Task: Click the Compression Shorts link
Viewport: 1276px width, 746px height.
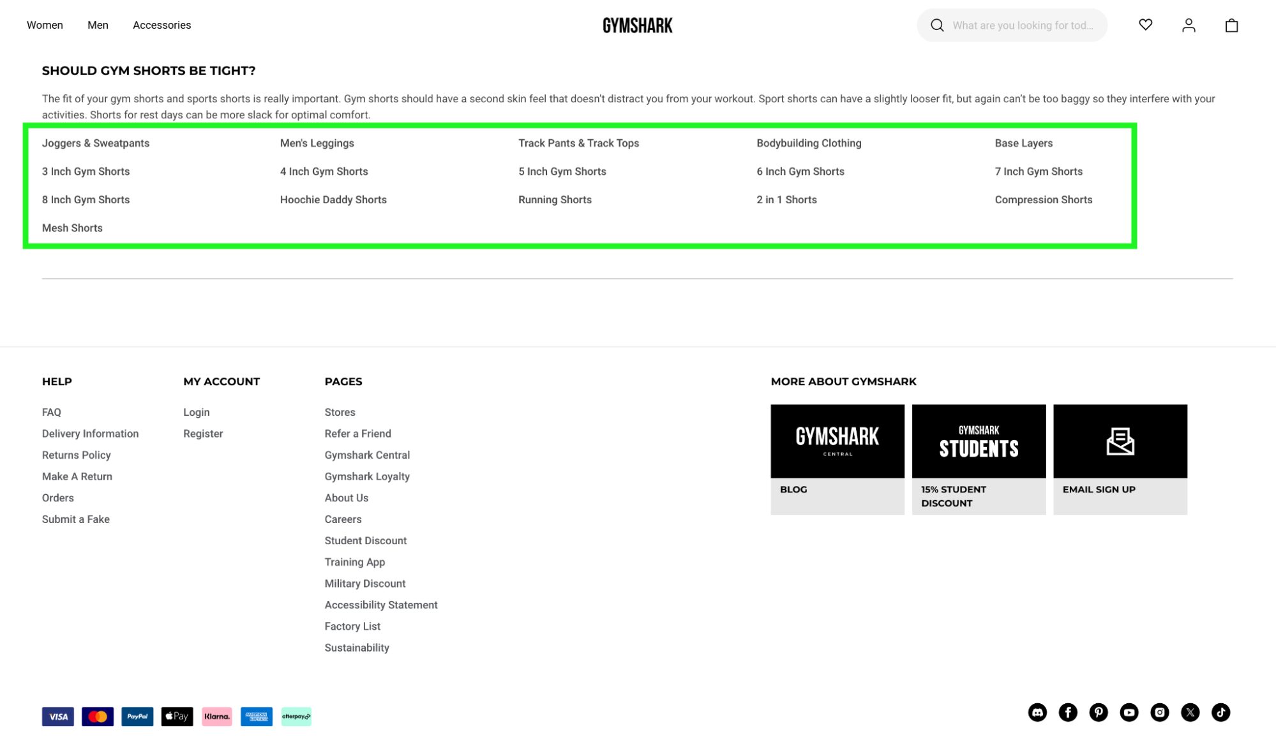Action: click(1043, 199)
